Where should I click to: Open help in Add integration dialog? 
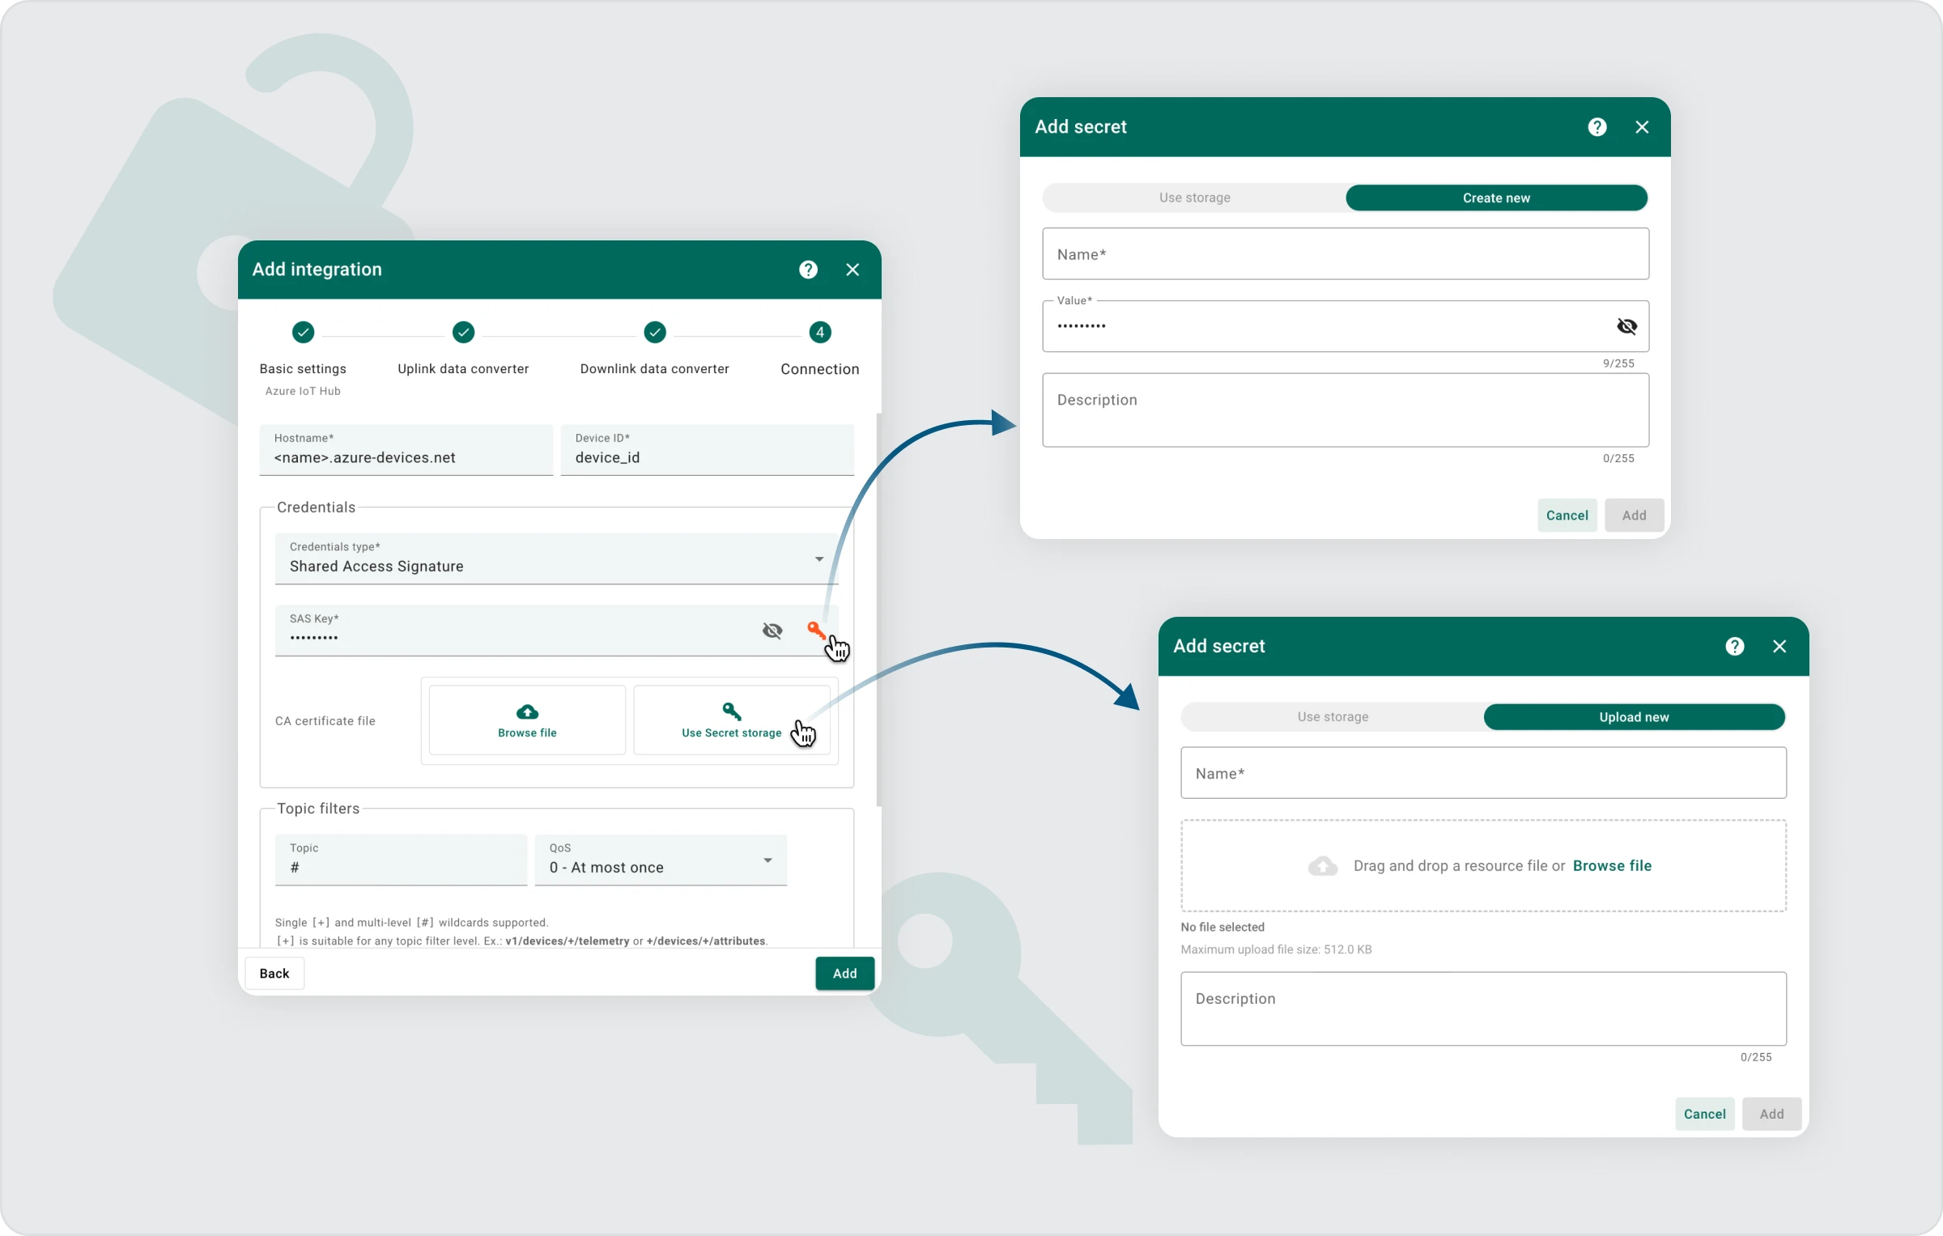point(808,270)
